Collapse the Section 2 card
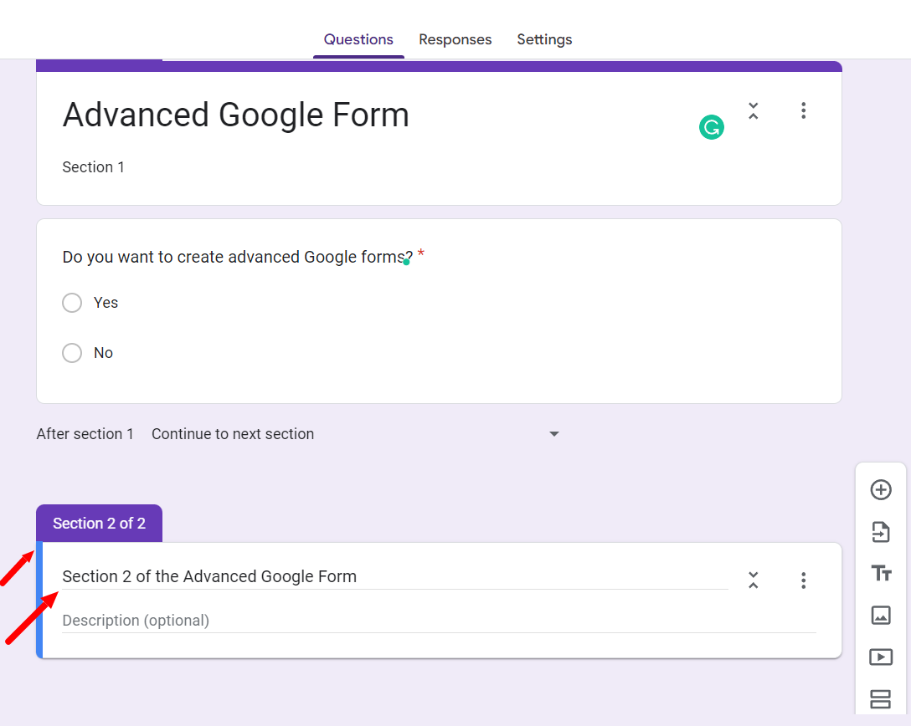This screenshot has width=911, height=726. coord(753,580)
